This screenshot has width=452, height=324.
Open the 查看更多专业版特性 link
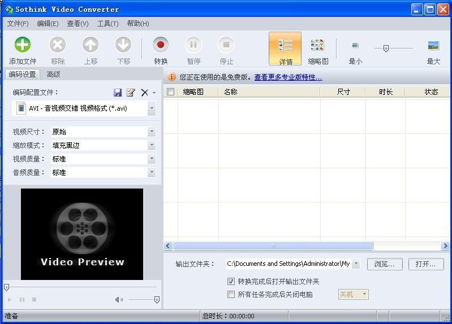pos(289,77)
